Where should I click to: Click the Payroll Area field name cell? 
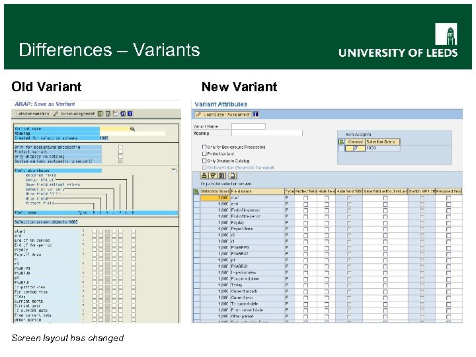click(257, 229)
